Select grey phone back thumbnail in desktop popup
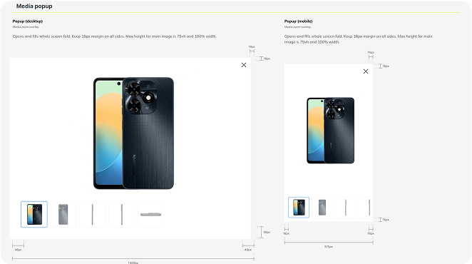Viewport: 472px width, 264px height. click(x=63, y=214)
